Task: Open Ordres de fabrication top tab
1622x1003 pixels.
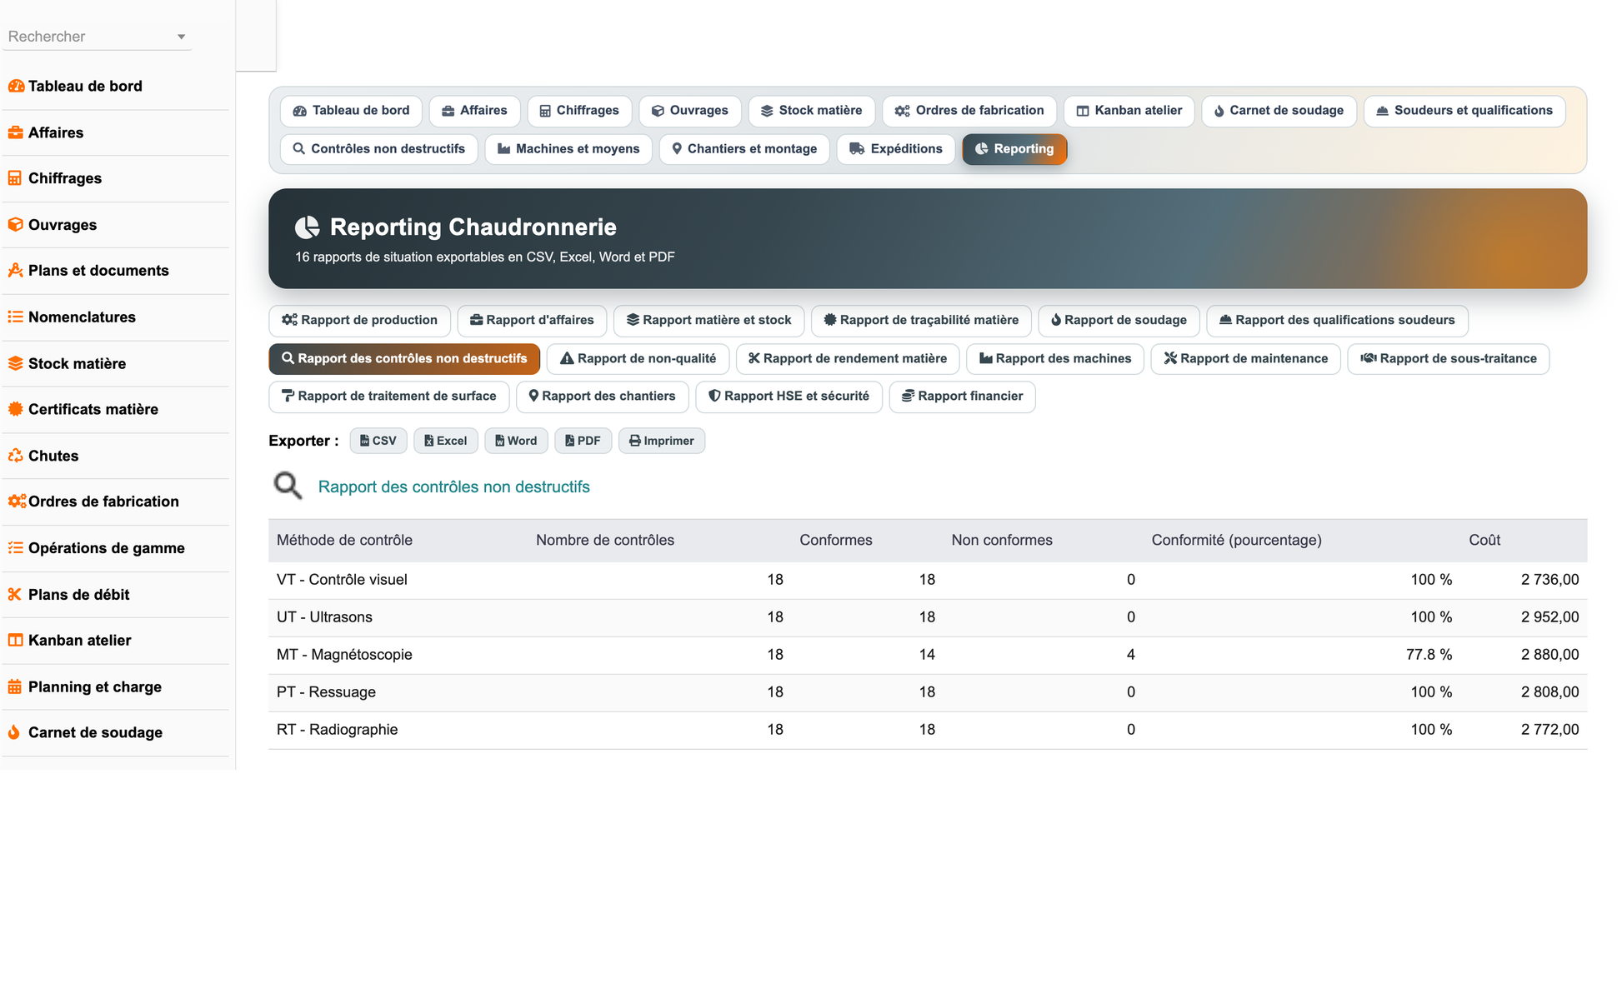Action: point(969,111)
